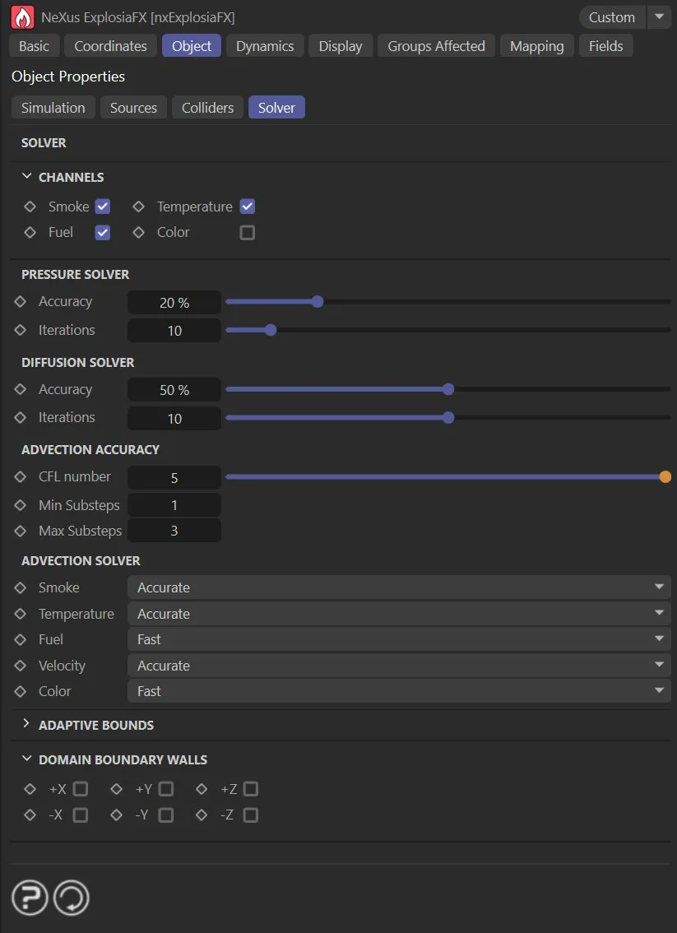Uncheck the Temperature channel checkbox
This screenshot has width=677, height=933.
click(248, 207)
